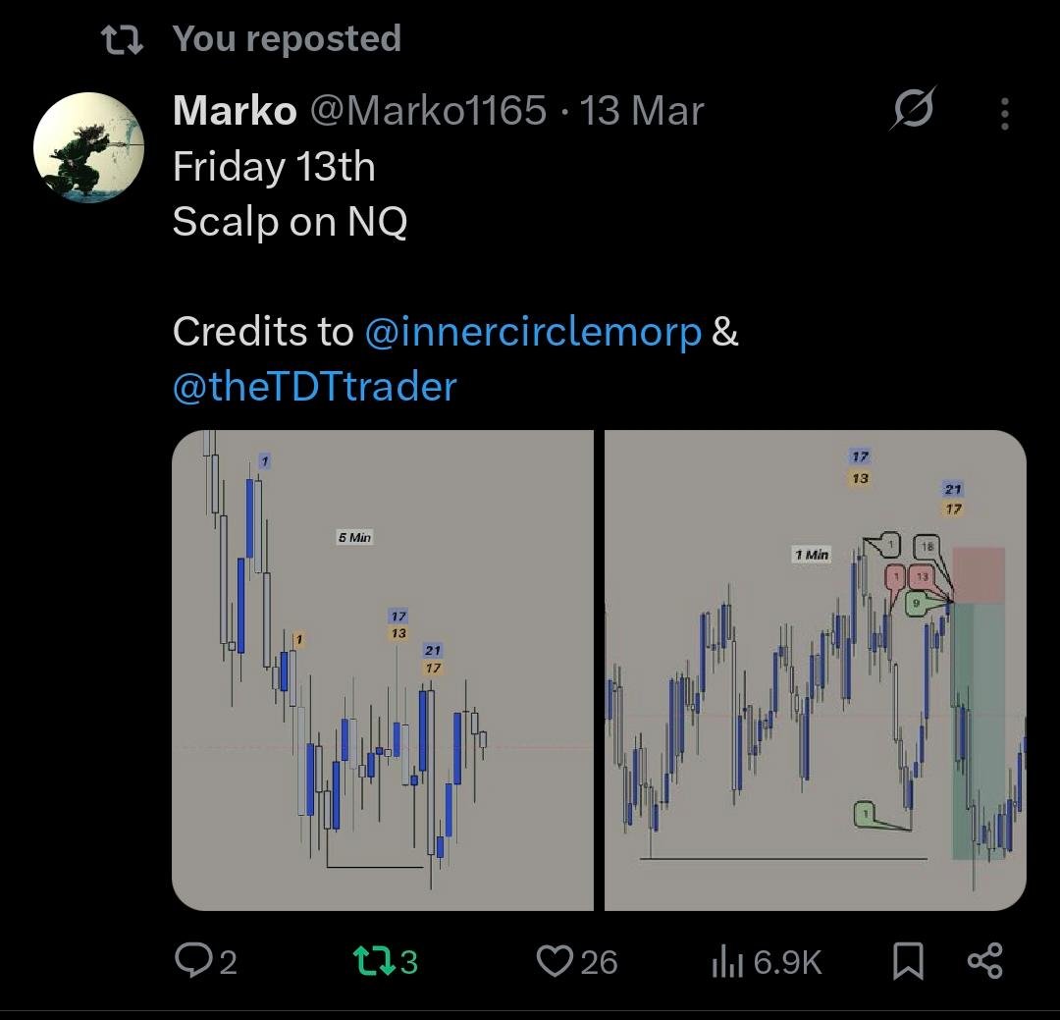Click the "You reposted" label

pos(287,38)
